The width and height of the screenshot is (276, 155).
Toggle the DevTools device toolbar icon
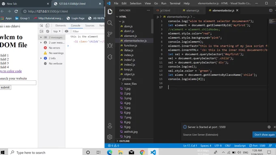point(47,26)
